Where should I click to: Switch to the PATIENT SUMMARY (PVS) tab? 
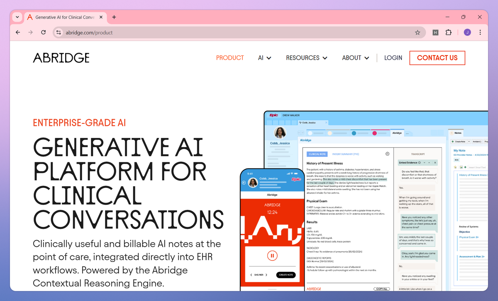coord(346,154)
